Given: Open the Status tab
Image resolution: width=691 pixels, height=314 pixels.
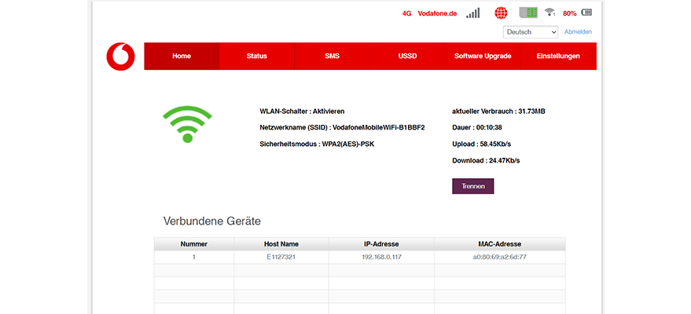Looking at the screenshot, I should point(257,57).
